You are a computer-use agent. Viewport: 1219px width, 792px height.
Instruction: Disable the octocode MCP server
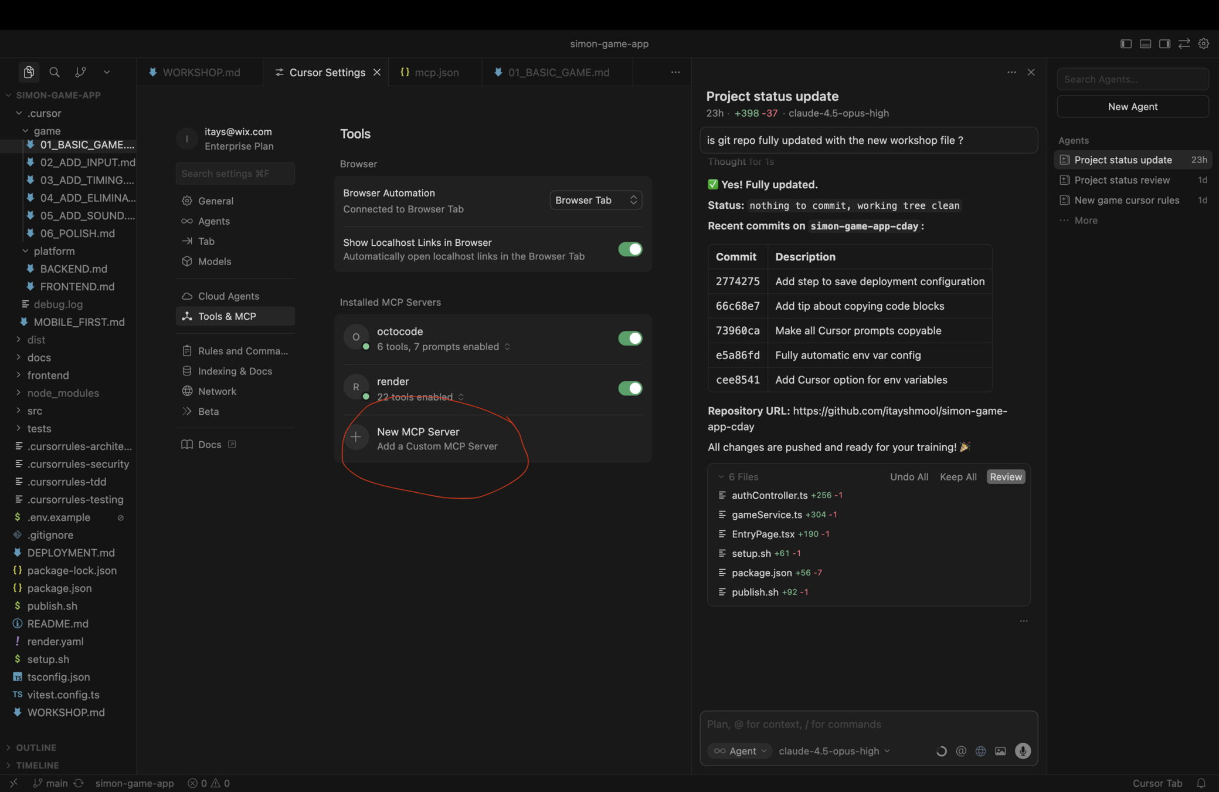[x=630, y=339]
